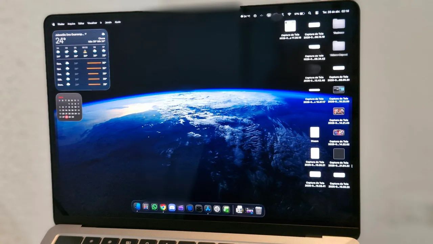
Task: Open the Editar menu
Action: click(81, 23)
